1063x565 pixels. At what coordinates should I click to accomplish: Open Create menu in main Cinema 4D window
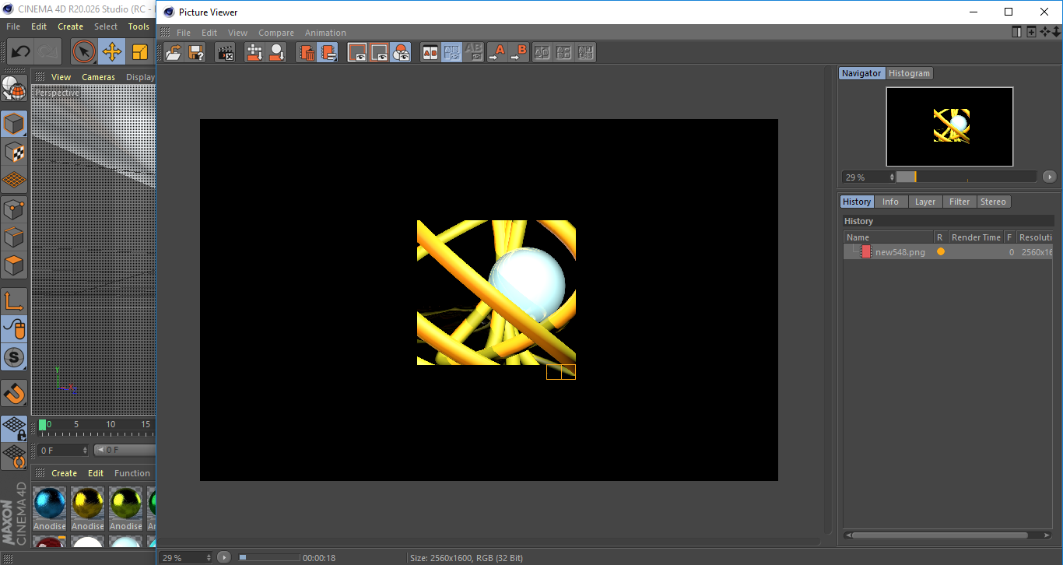70,26
